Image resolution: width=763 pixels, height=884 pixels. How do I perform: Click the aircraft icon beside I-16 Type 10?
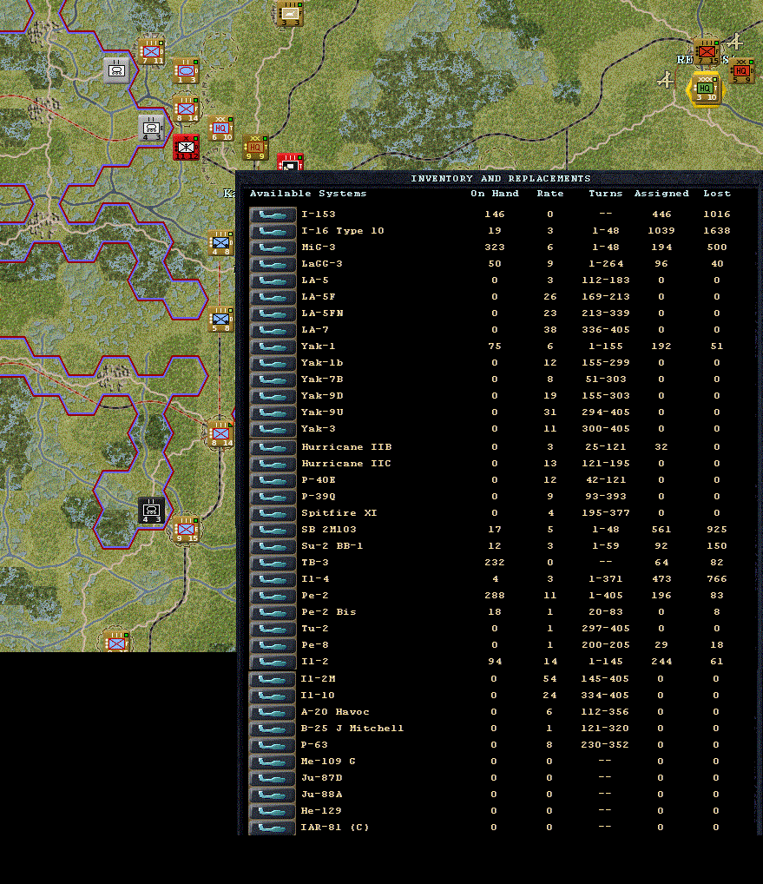[x=273, y=231]
